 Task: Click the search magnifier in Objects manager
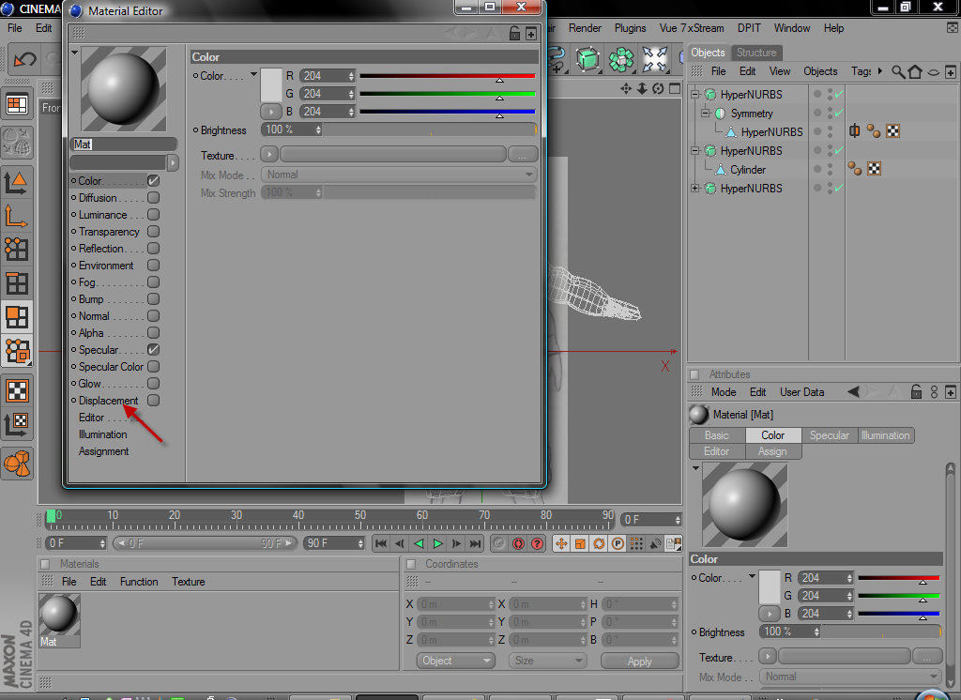(898, 72)
